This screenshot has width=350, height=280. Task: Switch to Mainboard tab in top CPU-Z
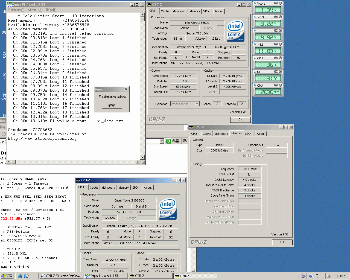179,11
